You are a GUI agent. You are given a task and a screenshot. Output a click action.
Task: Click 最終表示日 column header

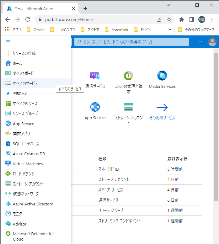coord(177,159)
